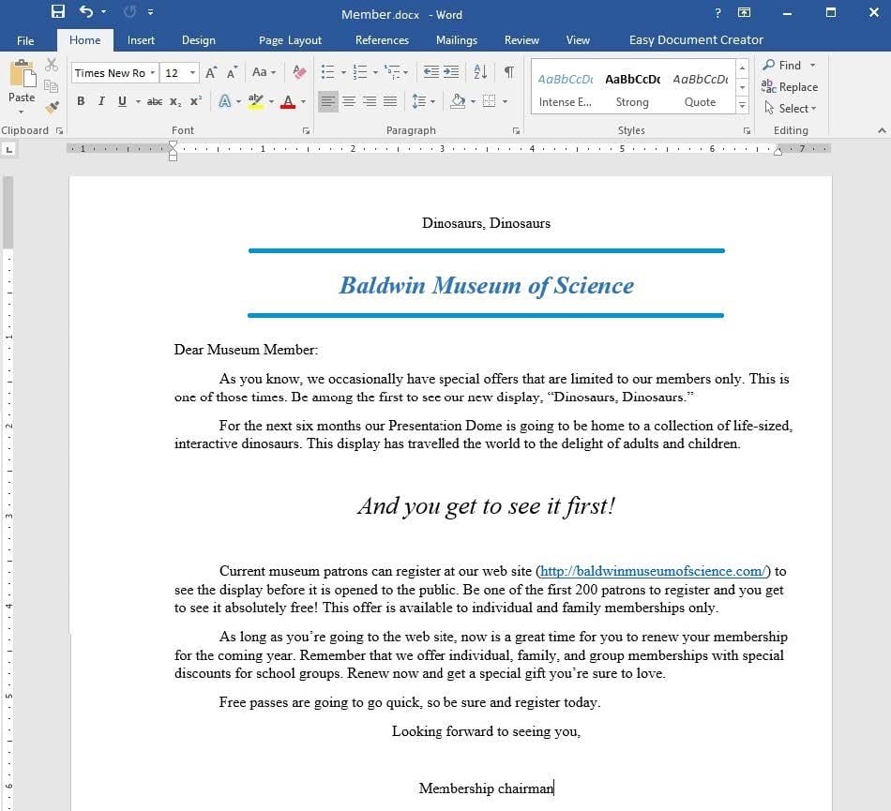Screen dimensions: 891x811
Task: Save the document using the floppy disk icon
Action: (x=58, y=12)
